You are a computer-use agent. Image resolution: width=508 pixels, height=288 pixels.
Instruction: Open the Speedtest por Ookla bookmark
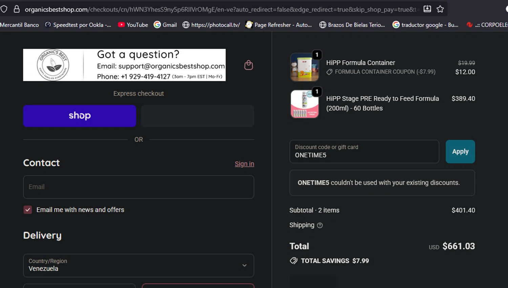[78, 25]
